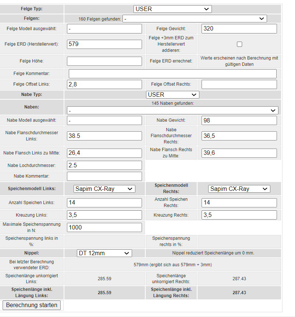This screenshot has height=317, width=295.
Task: Click the Maximale Speichenspannung field
Action: (x=104, y=227)
